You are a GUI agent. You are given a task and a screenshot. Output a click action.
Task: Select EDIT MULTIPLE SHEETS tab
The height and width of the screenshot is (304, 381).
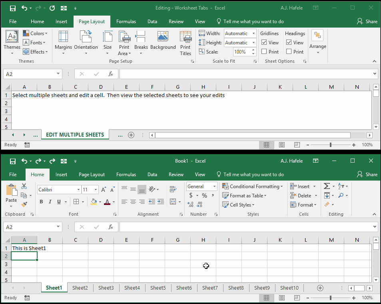pos(75,135)
